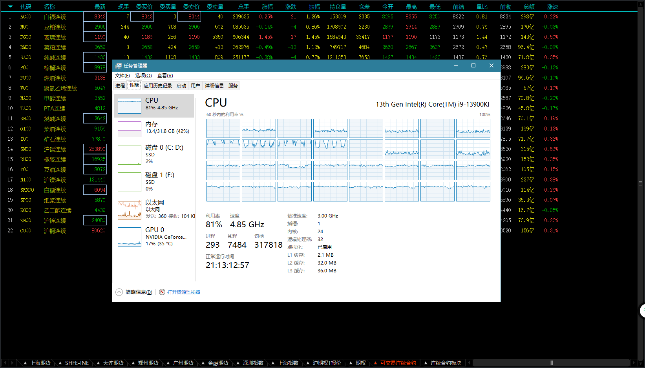Open the 选项(O) menu
The height and width of the screenshot is (368, 645).
143,76
